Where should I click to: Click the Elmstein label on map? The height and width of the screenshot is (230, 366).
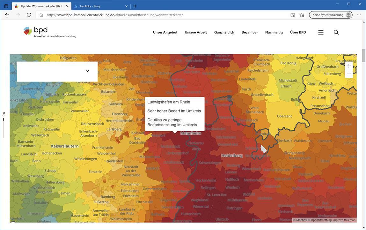[95, 172]
